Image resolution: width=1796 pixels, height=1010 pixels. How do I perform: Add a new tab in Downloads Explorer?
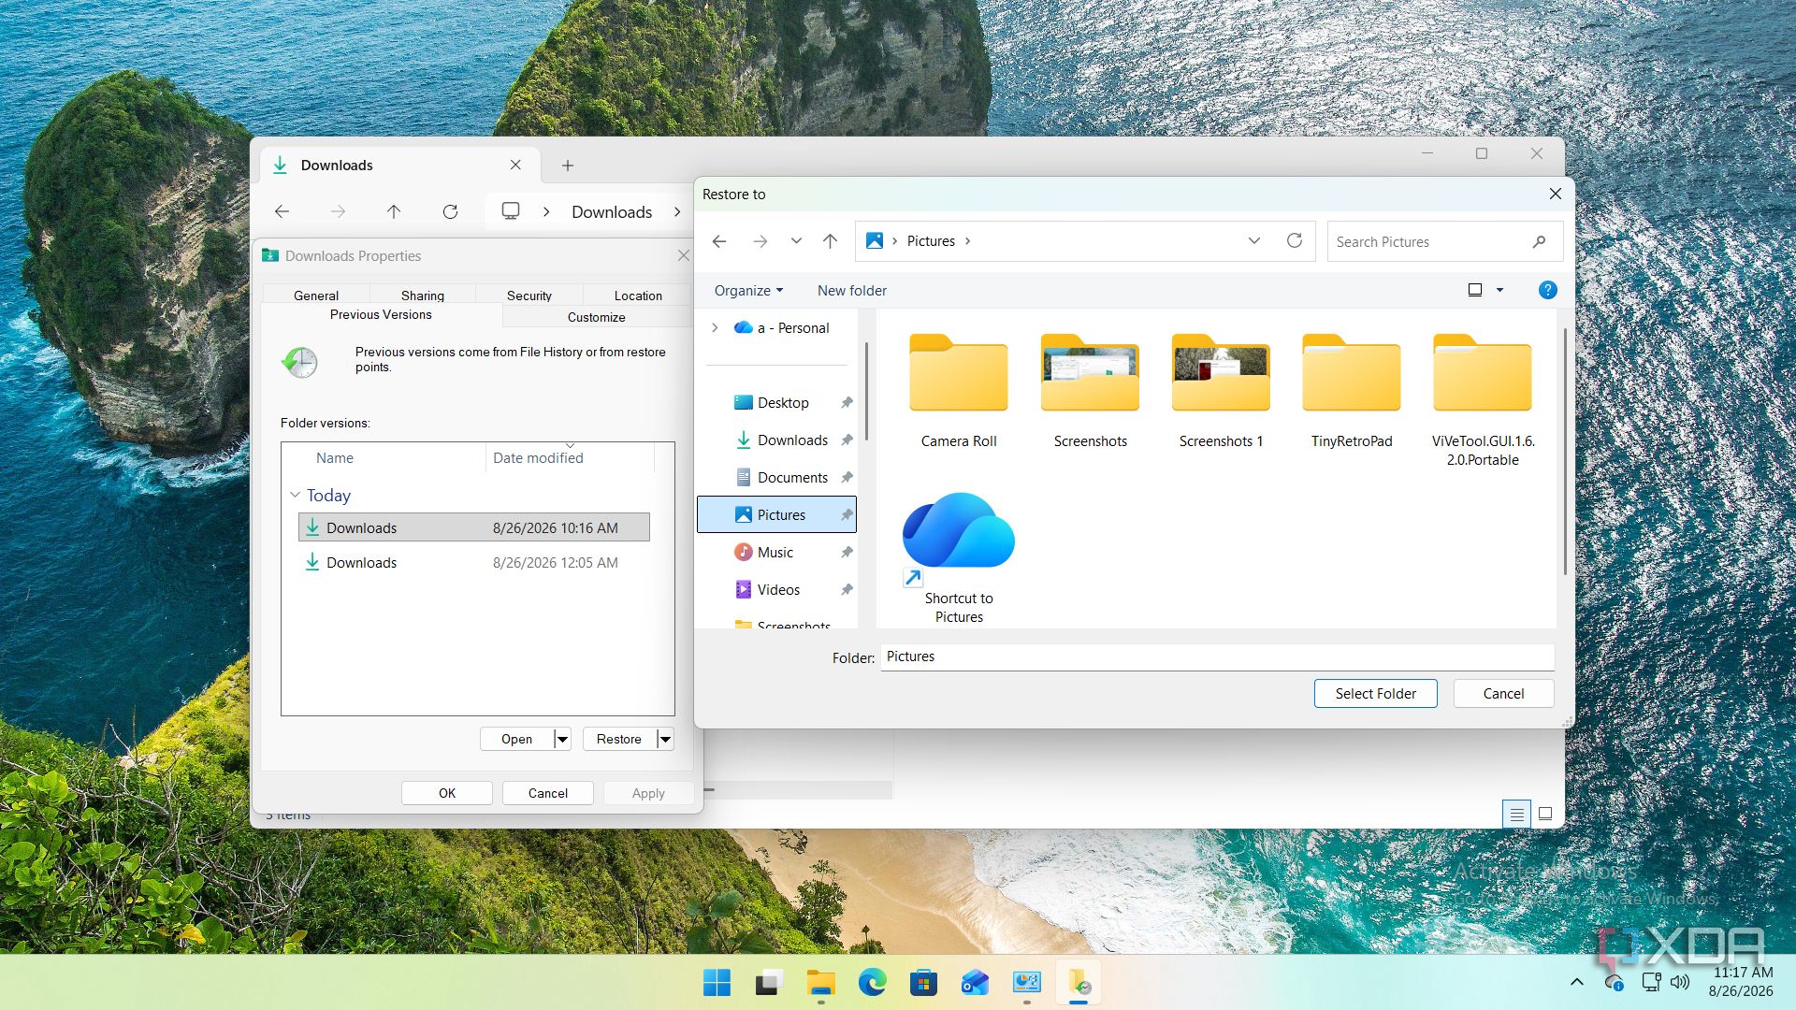(x=567, y=166)
